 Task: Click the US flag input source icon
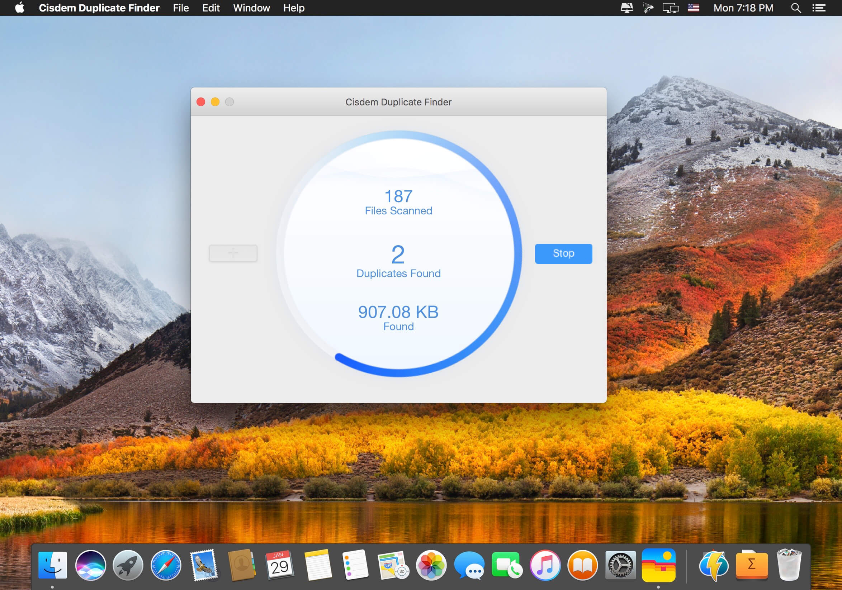(x=693, y=8)
